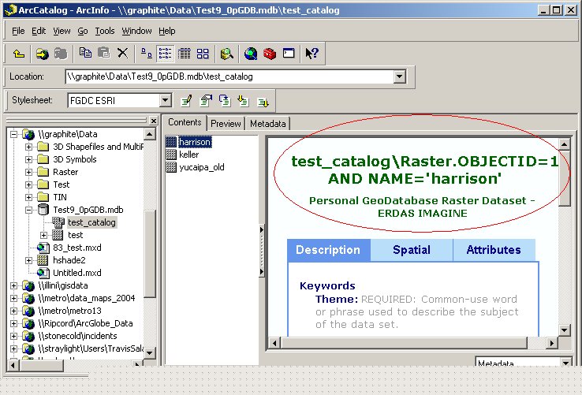Expand the 3D Symbols folder

(x=28, y=159)
